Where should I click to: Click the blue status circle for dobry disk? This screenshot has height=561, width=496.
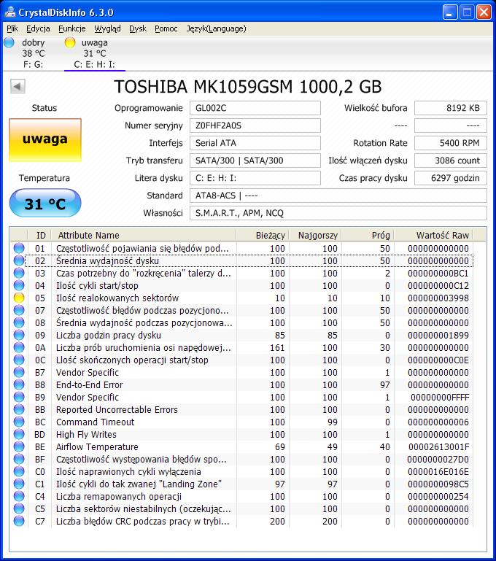(9, 42)
